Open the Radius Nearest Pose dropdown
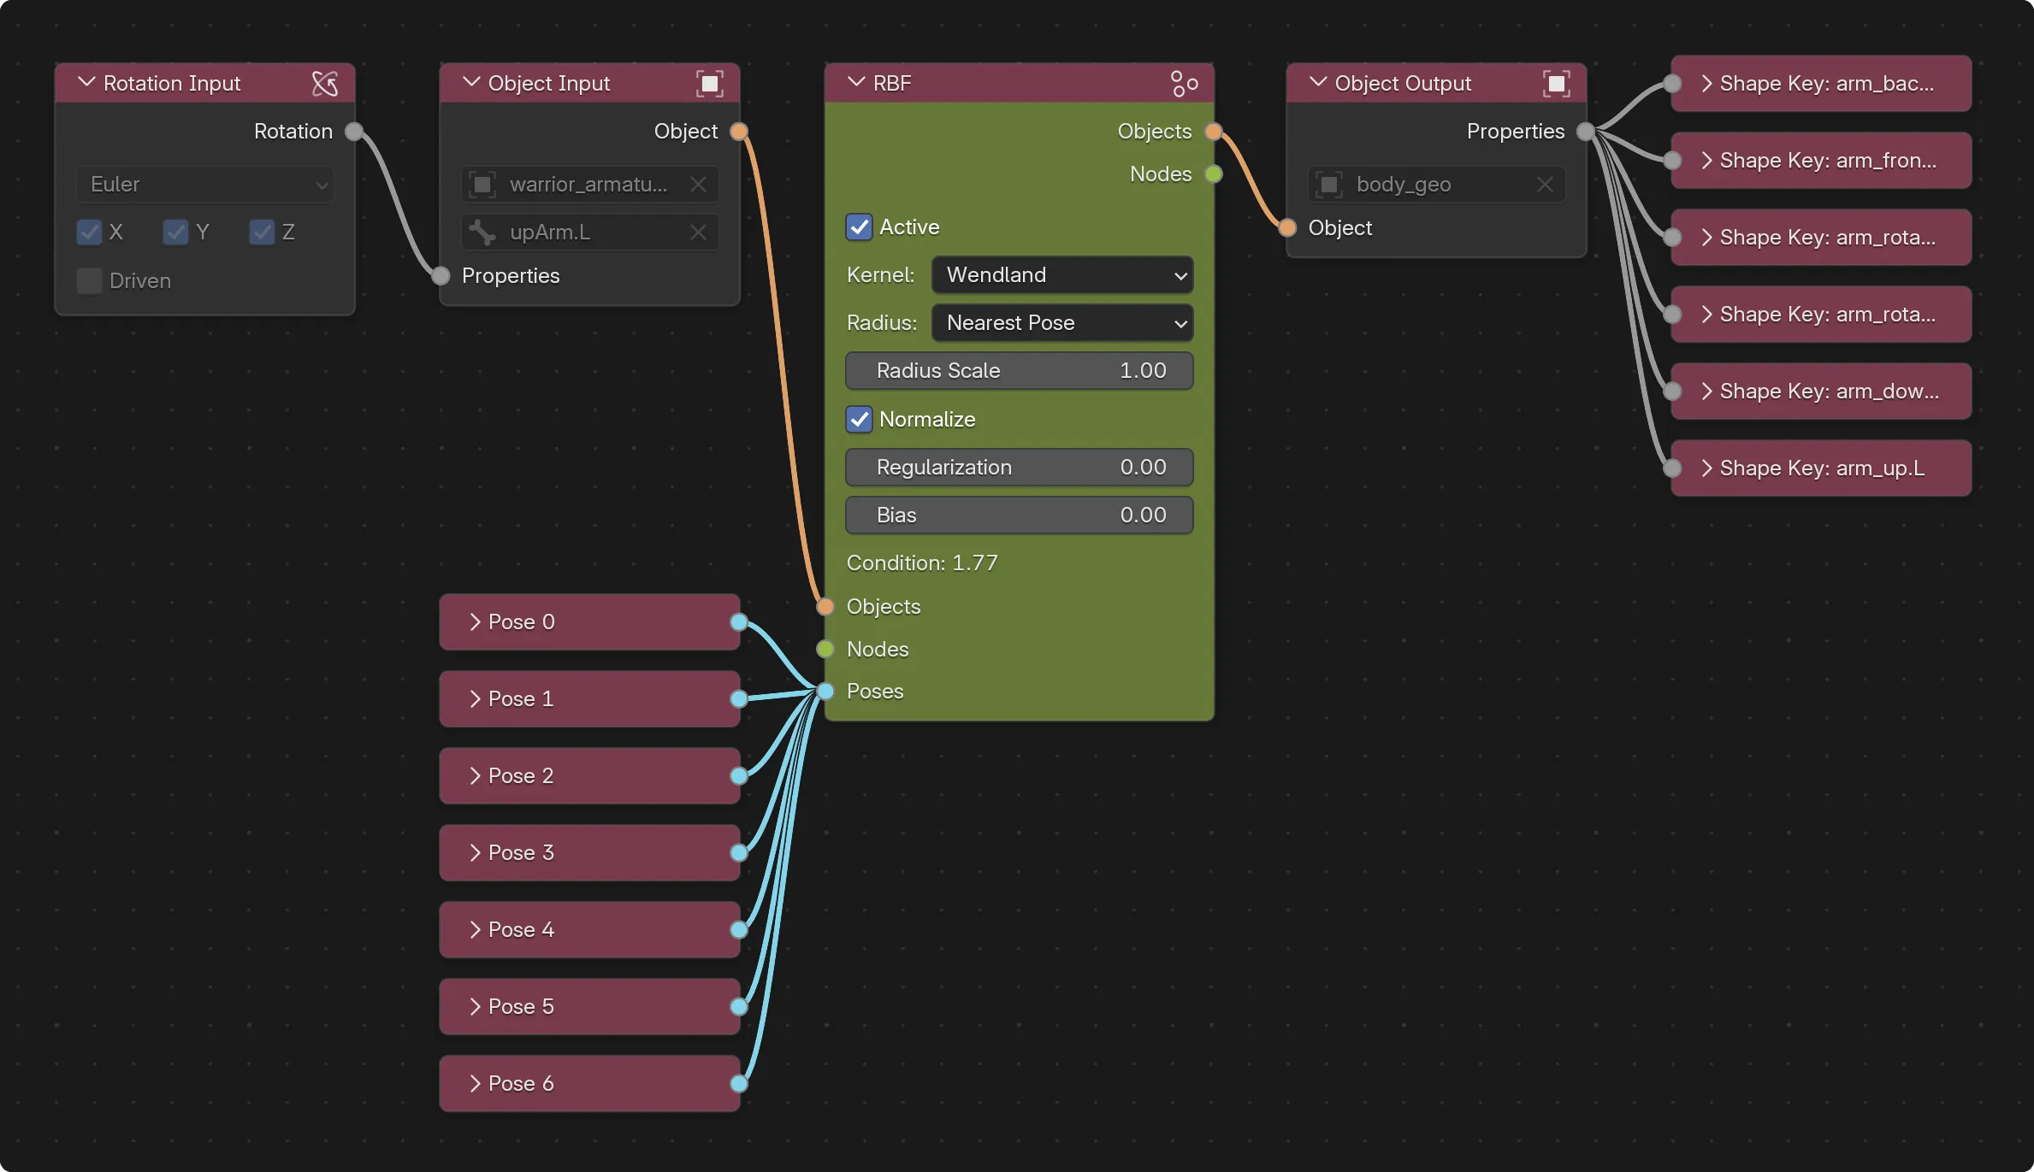 [1062, 322]
